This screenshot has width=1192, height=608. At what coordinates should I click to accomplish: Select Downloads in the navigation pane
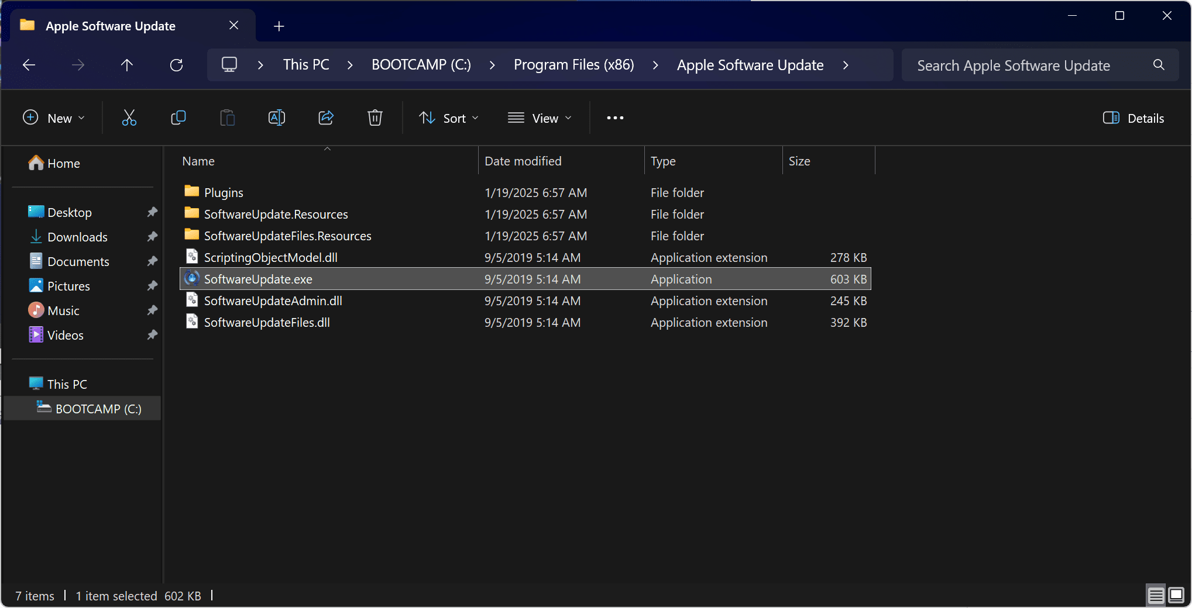click(x=77, y=237)
